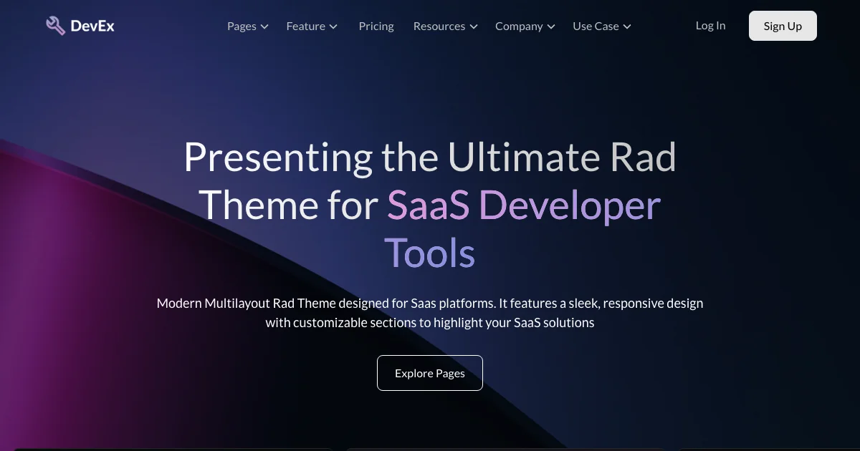Click the "Modern Multilayout Rad Theme" description line
The height and width of the screenshot is (451, 860).
click(x=430, y=303)
